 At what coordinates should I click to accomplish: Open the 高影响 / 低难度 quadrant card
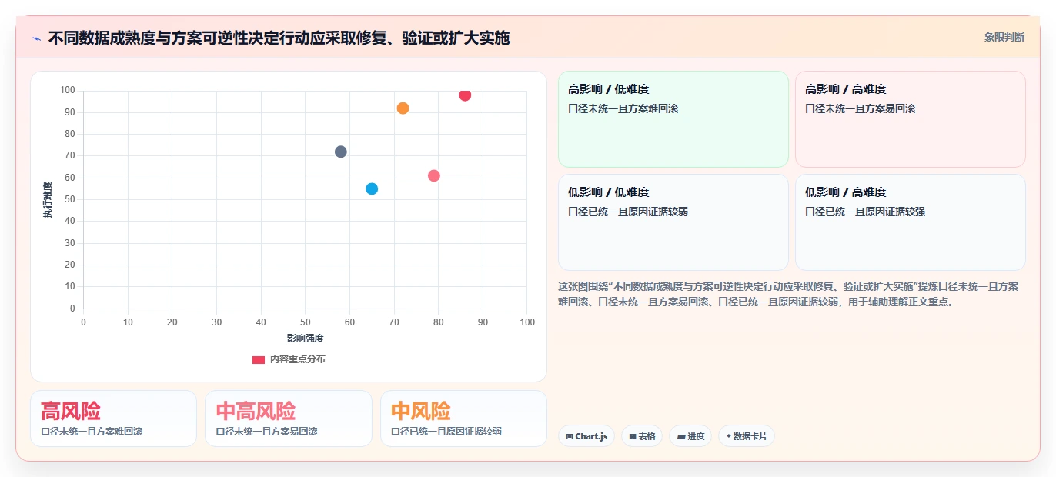click(673, 119)
